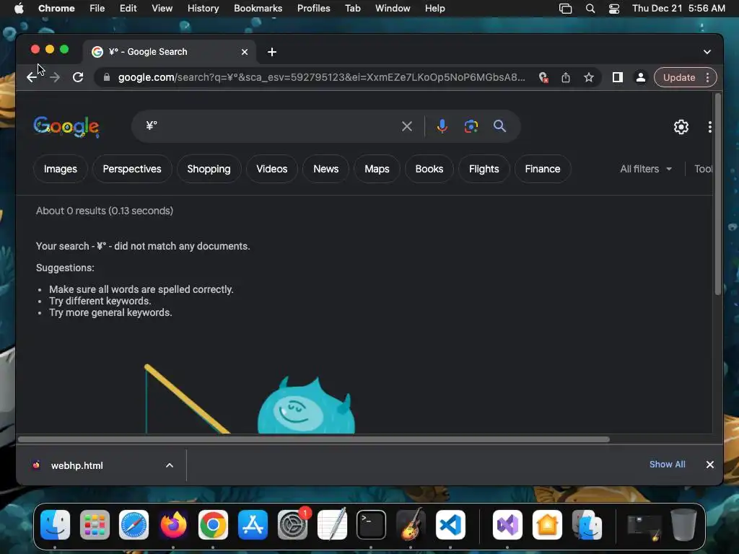Click the Update button
Viewport: 739px width, 554px height.
click(x=679, y=77)
